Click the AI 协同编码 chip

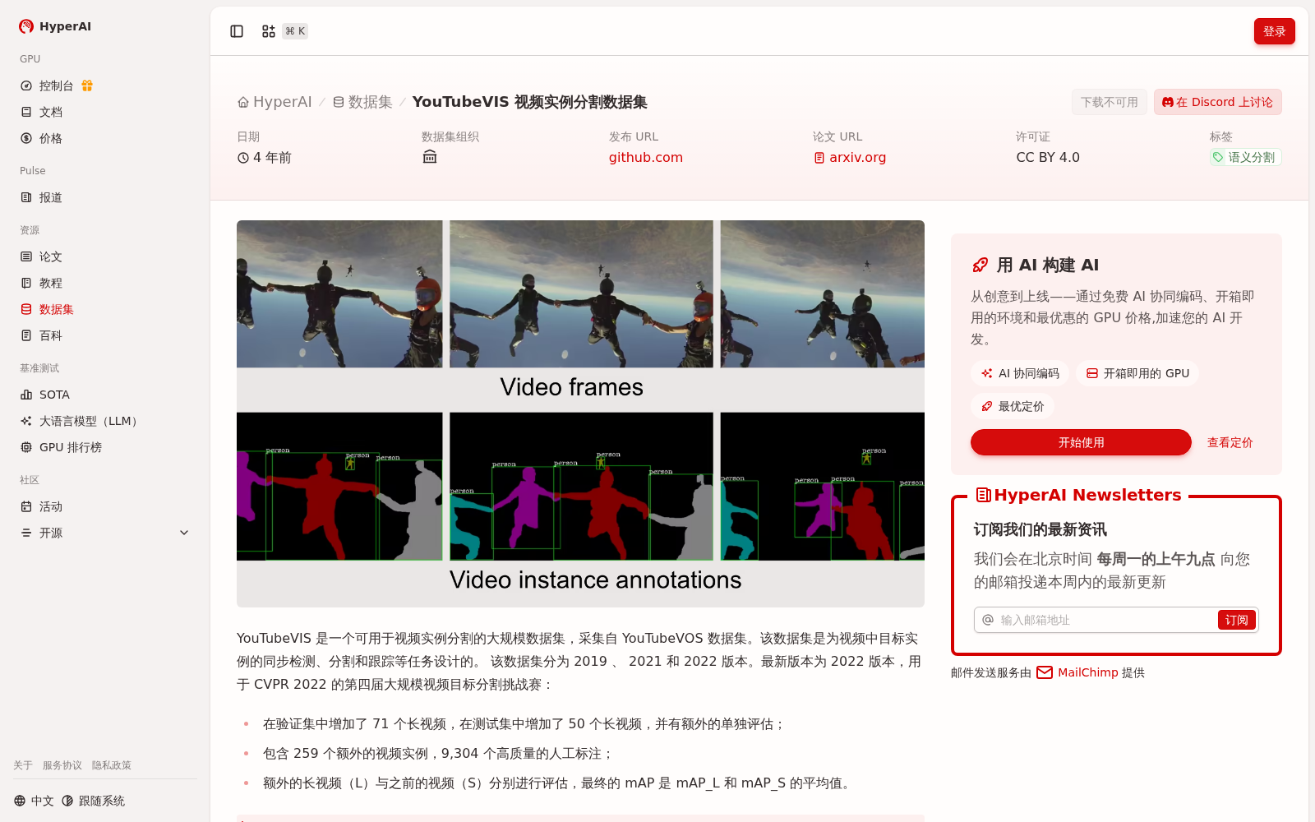pos(1019,373)
